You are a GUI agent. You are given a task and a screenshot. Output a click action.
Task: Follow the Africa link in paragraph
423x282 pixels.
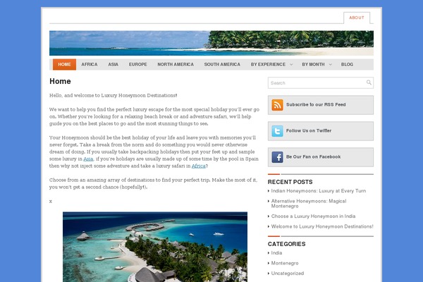(199, 166)
